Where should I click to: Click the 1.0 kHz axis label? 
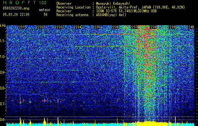3,57
